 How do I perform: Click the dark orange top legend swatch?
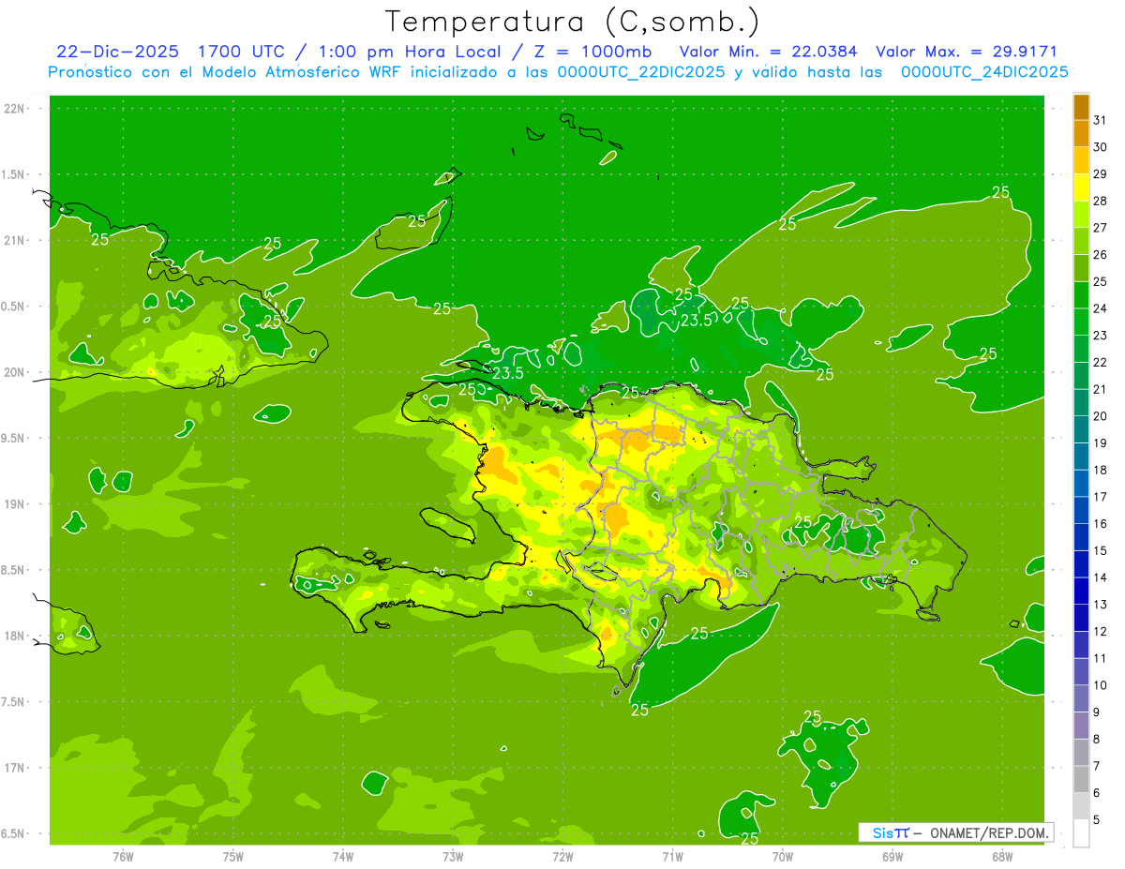(1081, 107)
